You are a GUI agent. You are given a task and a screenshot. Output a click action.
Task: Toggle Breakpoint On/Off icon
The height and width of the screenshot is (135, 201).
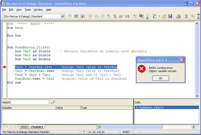(109, 16)
